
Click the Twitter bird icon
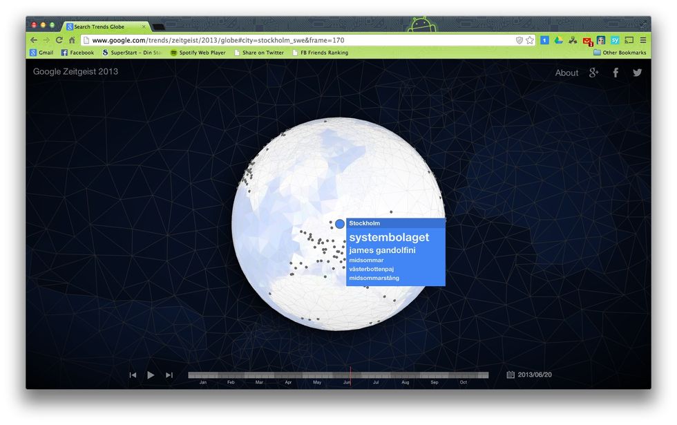637,73
